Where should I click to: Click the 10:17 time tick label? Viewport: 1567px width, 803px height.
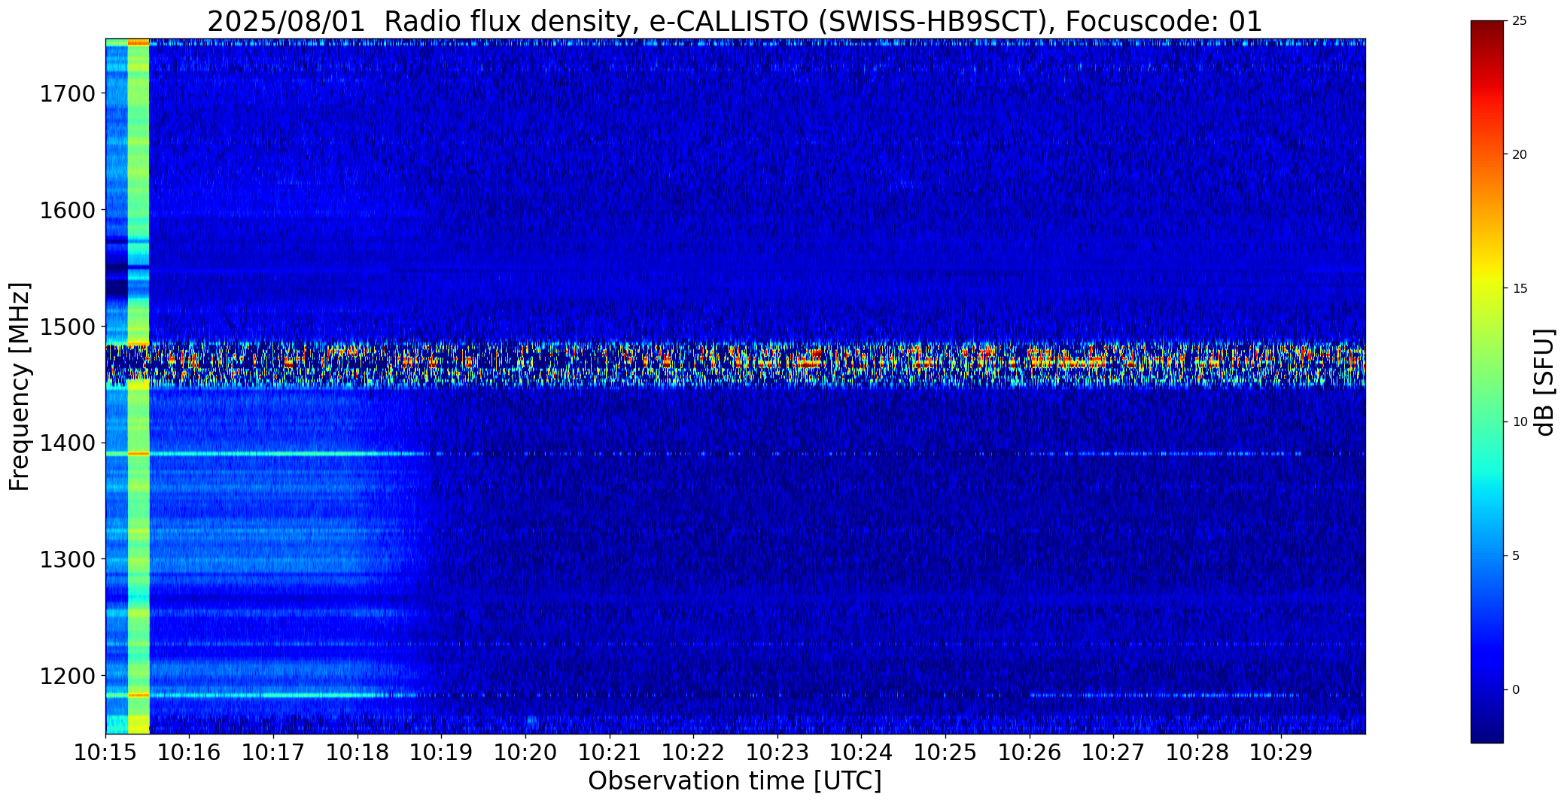point(273,752)
